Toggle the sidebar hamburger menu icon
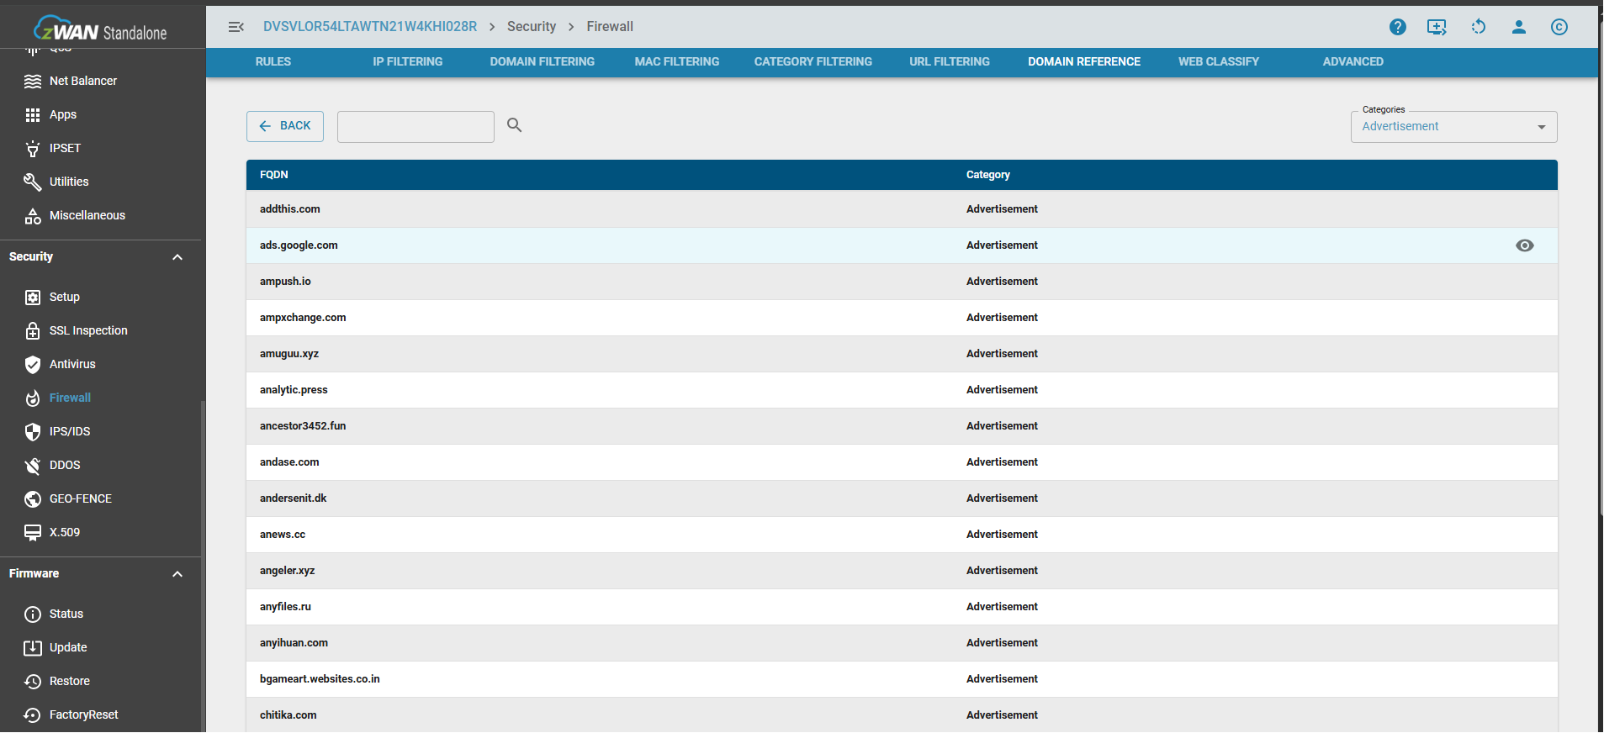This screenshot has height=733, width=1604. (236, 27)
